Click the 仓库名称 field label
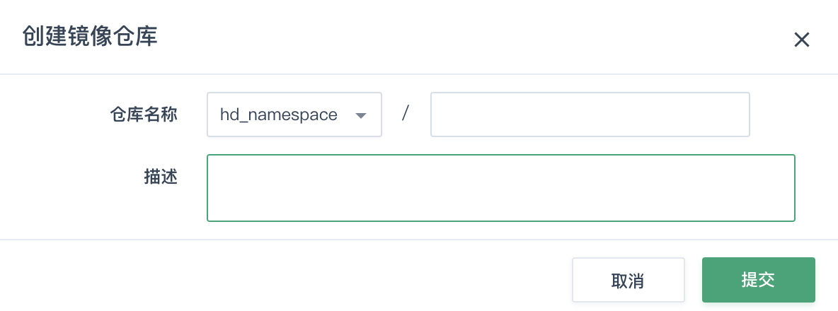 pos(144,115)
